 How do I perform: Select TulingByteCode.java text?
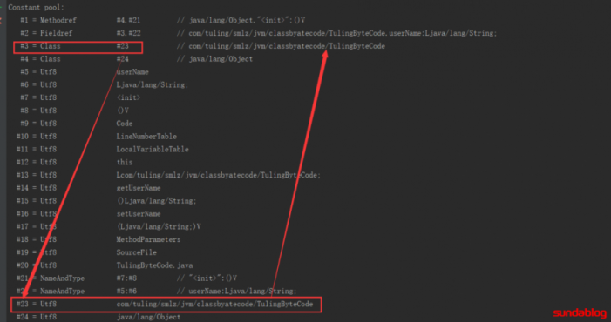154,265
